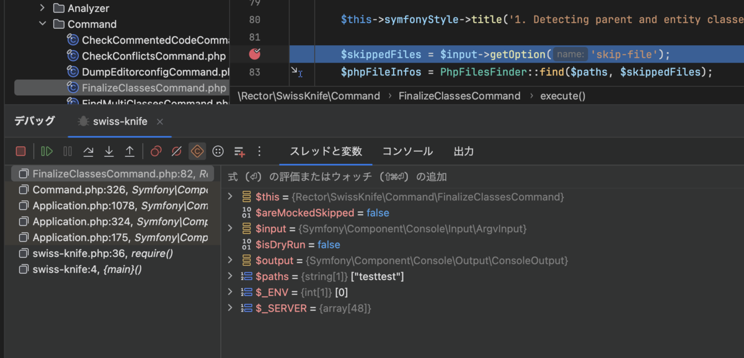Viewport: 744px width, 358px height.
Task: Open the debug toolbar more-options menu
Action: (259, 151)
